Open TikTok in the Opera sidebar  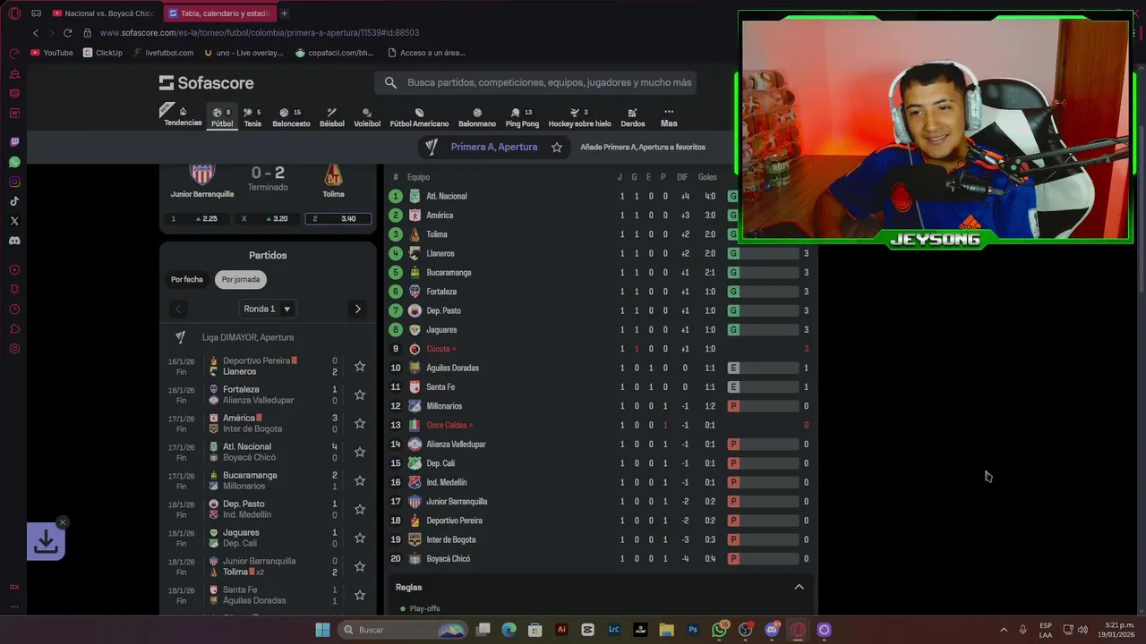point(14,201)
